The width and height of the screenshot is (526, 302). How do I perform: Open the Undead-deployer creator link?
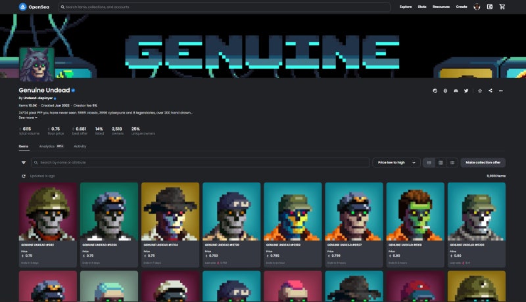38,98
